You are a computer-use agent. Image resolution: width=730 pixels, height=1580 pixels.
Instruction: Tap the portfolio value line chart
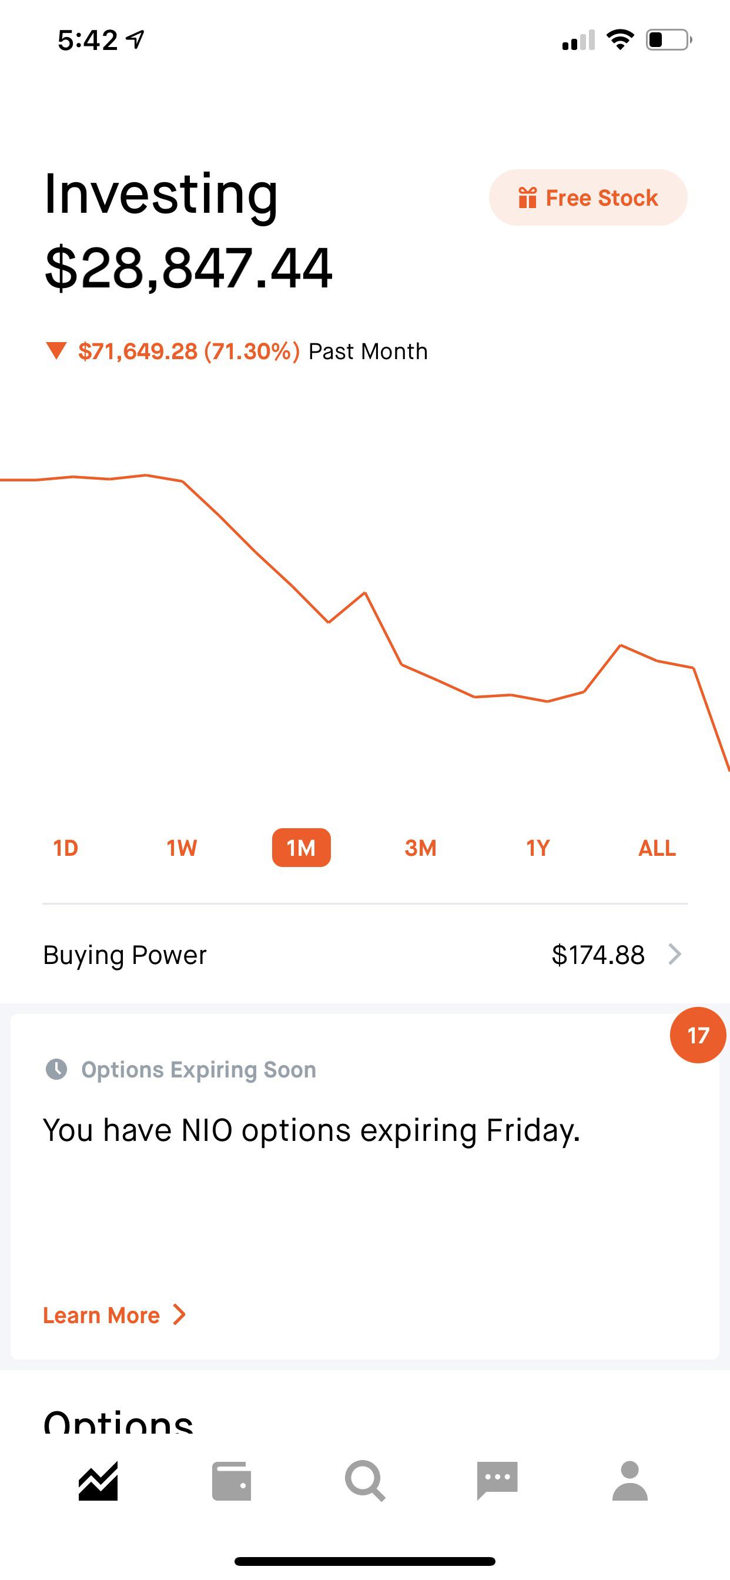(x=365, y=613)
